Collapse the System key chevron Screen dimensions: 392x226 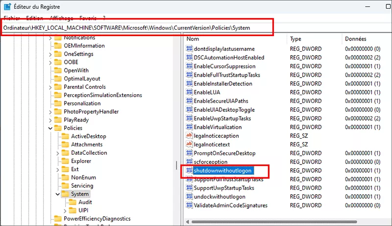coord(57,194)
